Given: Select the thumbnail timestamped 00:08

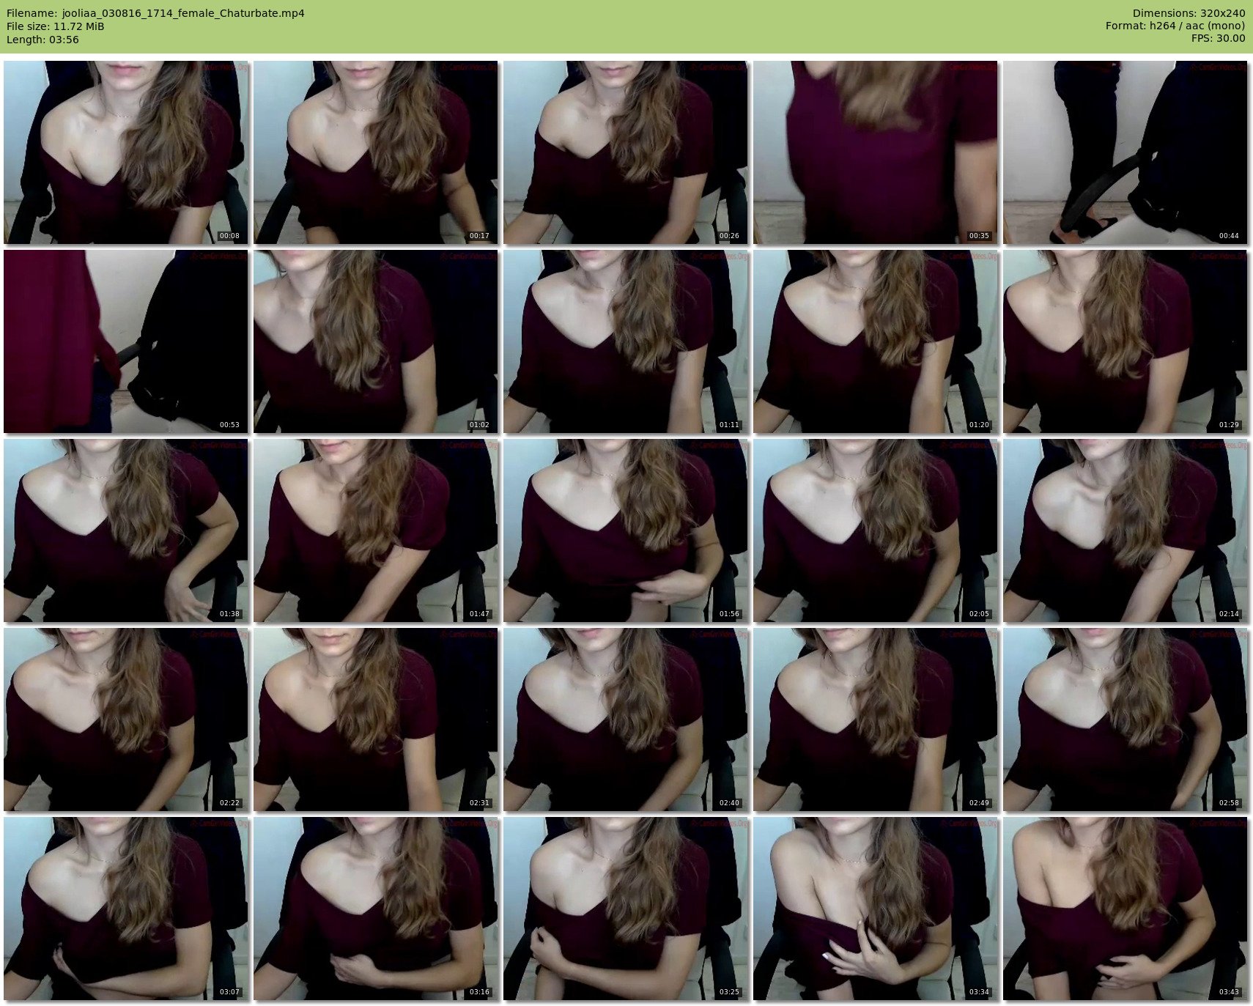Looking at the screenshot, I should click(x=126, y=152).
